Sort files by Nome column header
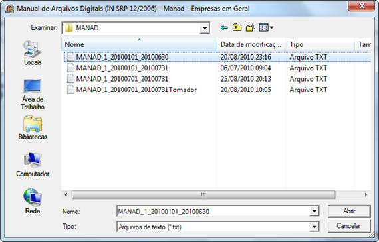The image size is (379, 242). pos(140,44)
